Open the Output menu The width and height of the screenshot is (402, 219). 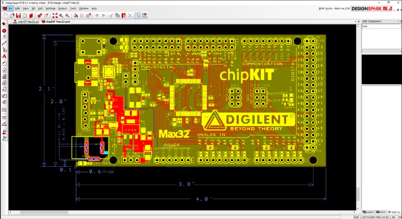click(62, 9)
